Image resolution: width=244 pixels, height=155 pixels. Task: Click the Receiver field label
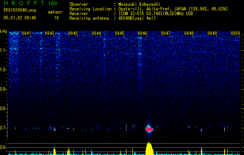79,14
